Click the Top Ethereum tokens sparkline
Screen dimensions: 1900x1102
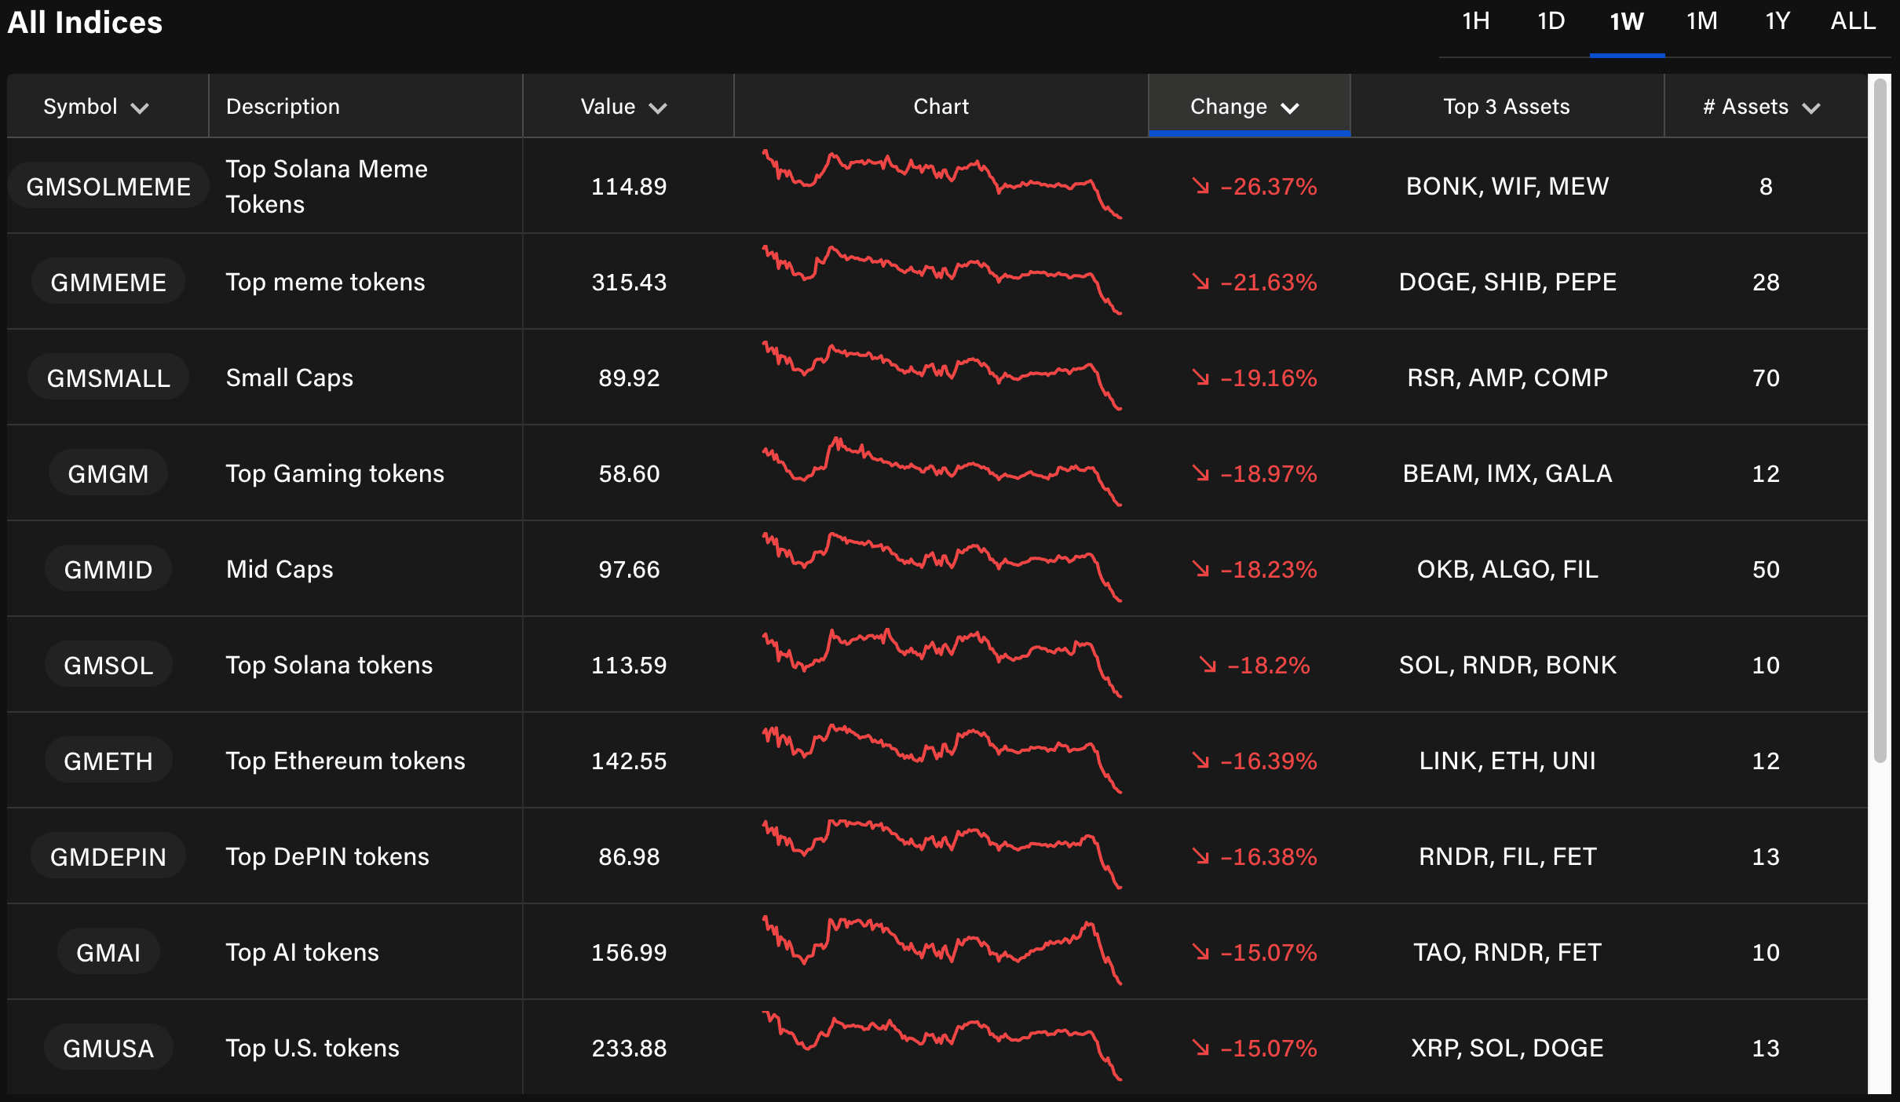[941, 759]
